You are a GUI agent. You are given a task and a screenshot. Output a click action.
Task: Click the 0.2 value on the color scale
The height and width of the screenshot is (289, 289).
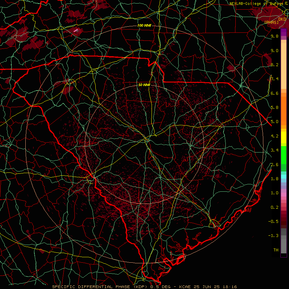click(275, 207)
